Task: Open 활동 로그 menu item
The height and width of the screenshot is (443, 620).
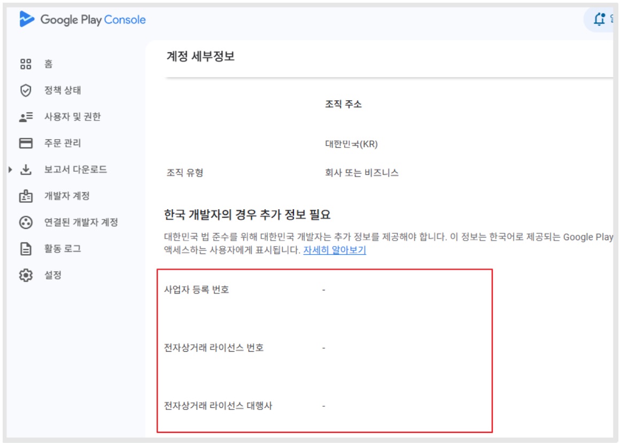Action: click(x=63, y=249)
